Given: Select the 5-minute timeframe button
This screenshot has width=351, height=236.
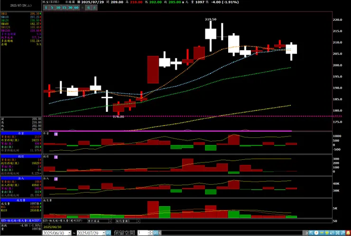Looking at the screenshot, I should pyautogui.click(x=52, y=8).
